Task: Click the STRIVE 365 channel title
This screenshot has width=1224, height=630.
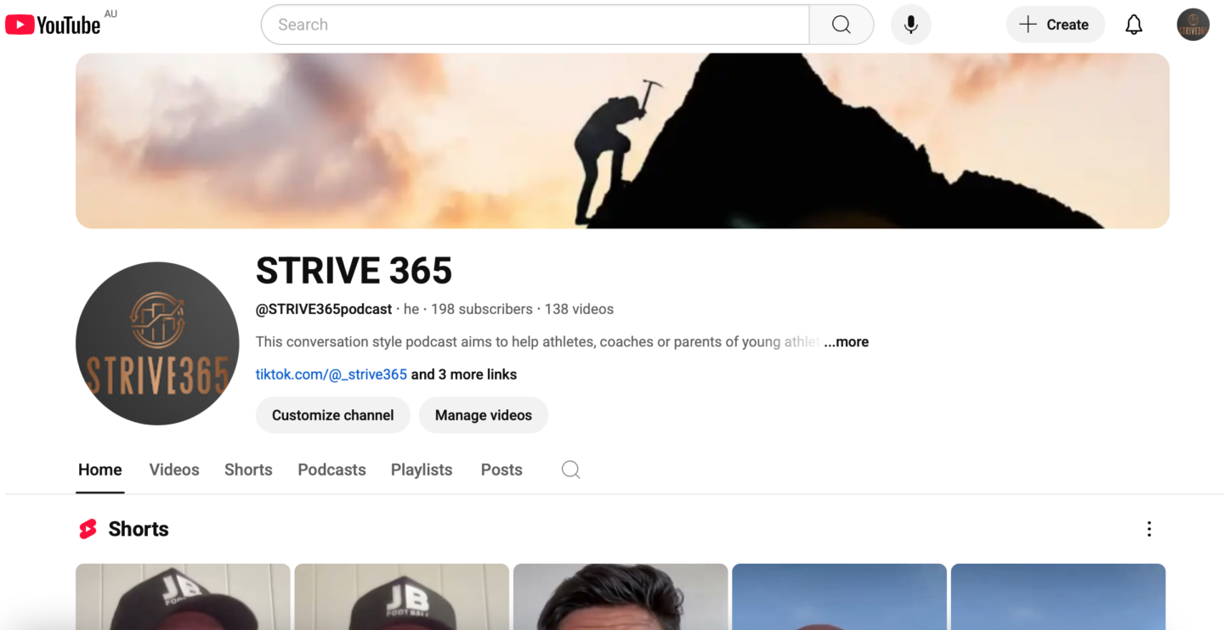Action: [x=354, y=271]
